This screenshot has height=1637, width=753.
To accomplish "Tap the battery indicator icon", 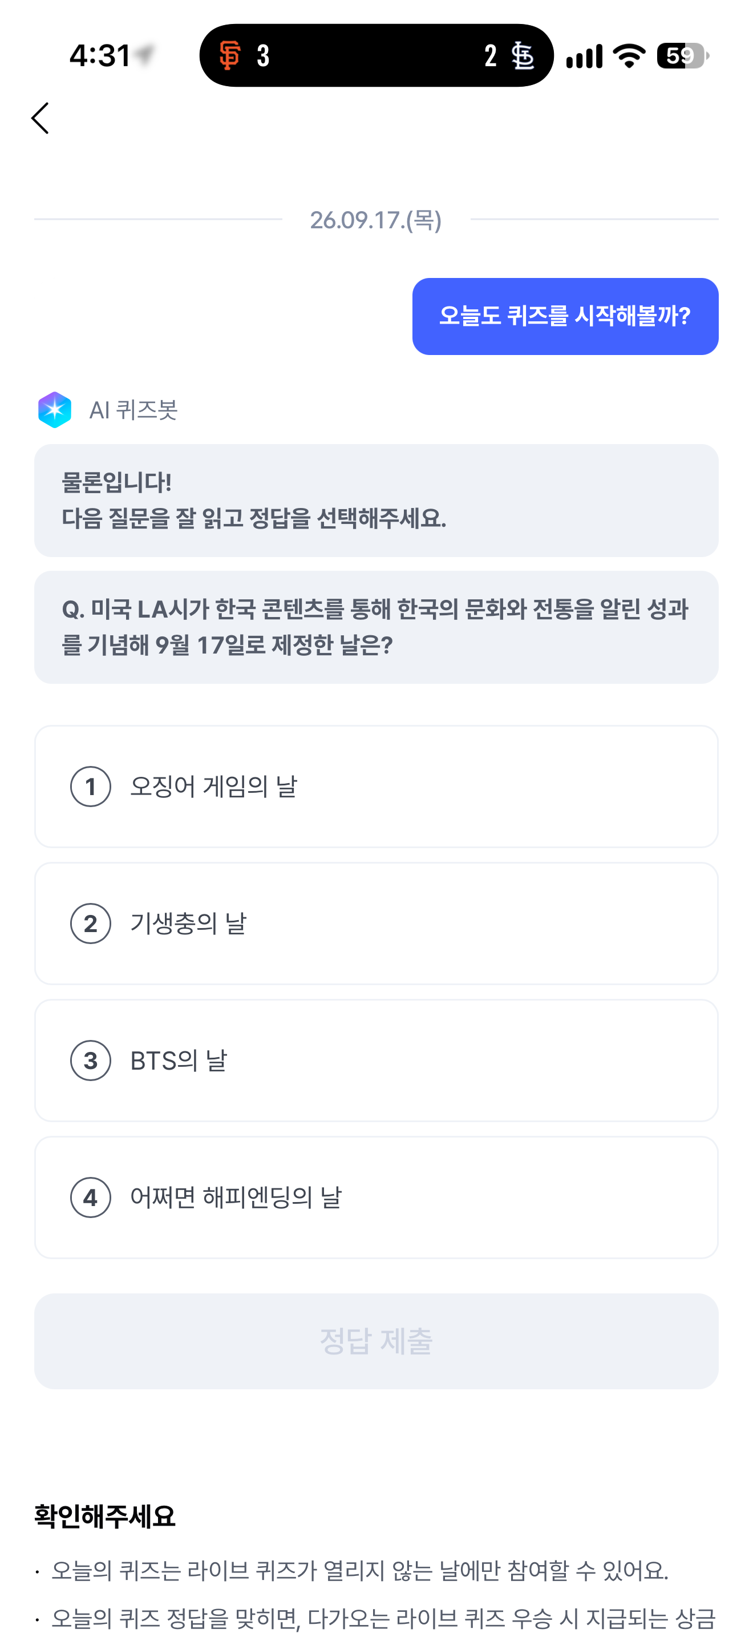I will (x=683, y=55).
